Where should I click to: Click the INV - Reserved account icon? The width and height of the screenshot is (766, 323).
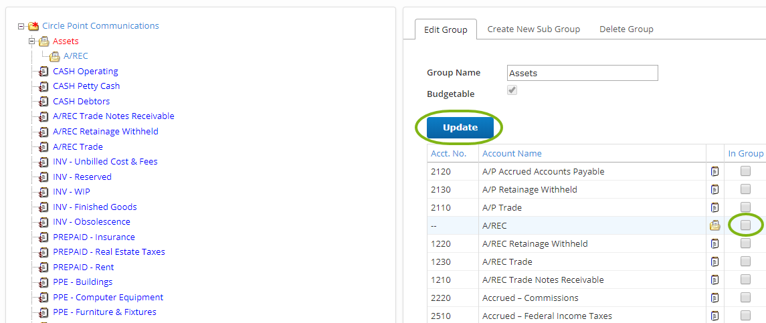pyautogui.click(x=43, y=177)
